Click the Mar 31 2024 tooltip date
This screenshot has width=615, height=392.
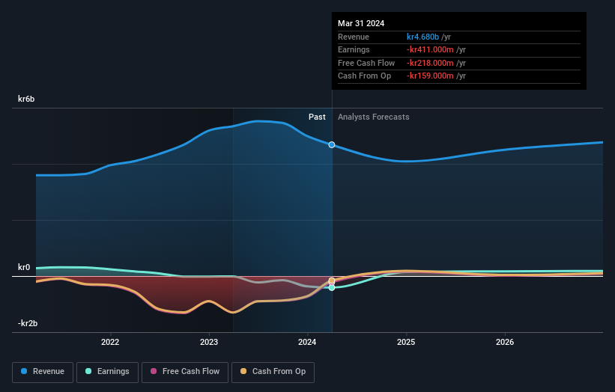click(x=361, y=23)
